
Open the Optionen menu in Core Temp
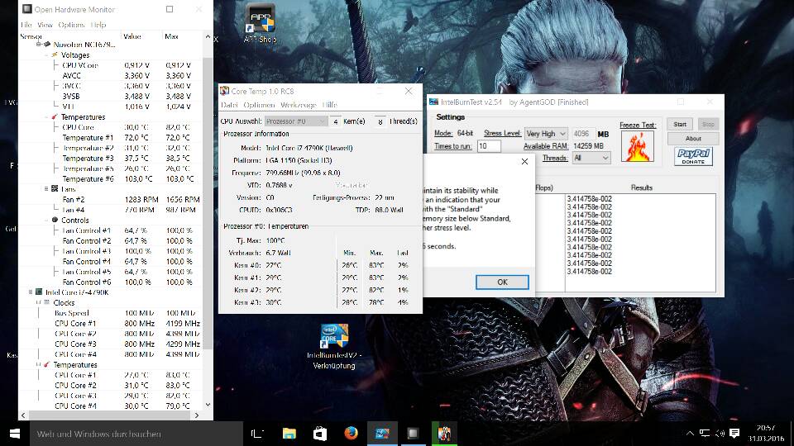coord(259,105)
